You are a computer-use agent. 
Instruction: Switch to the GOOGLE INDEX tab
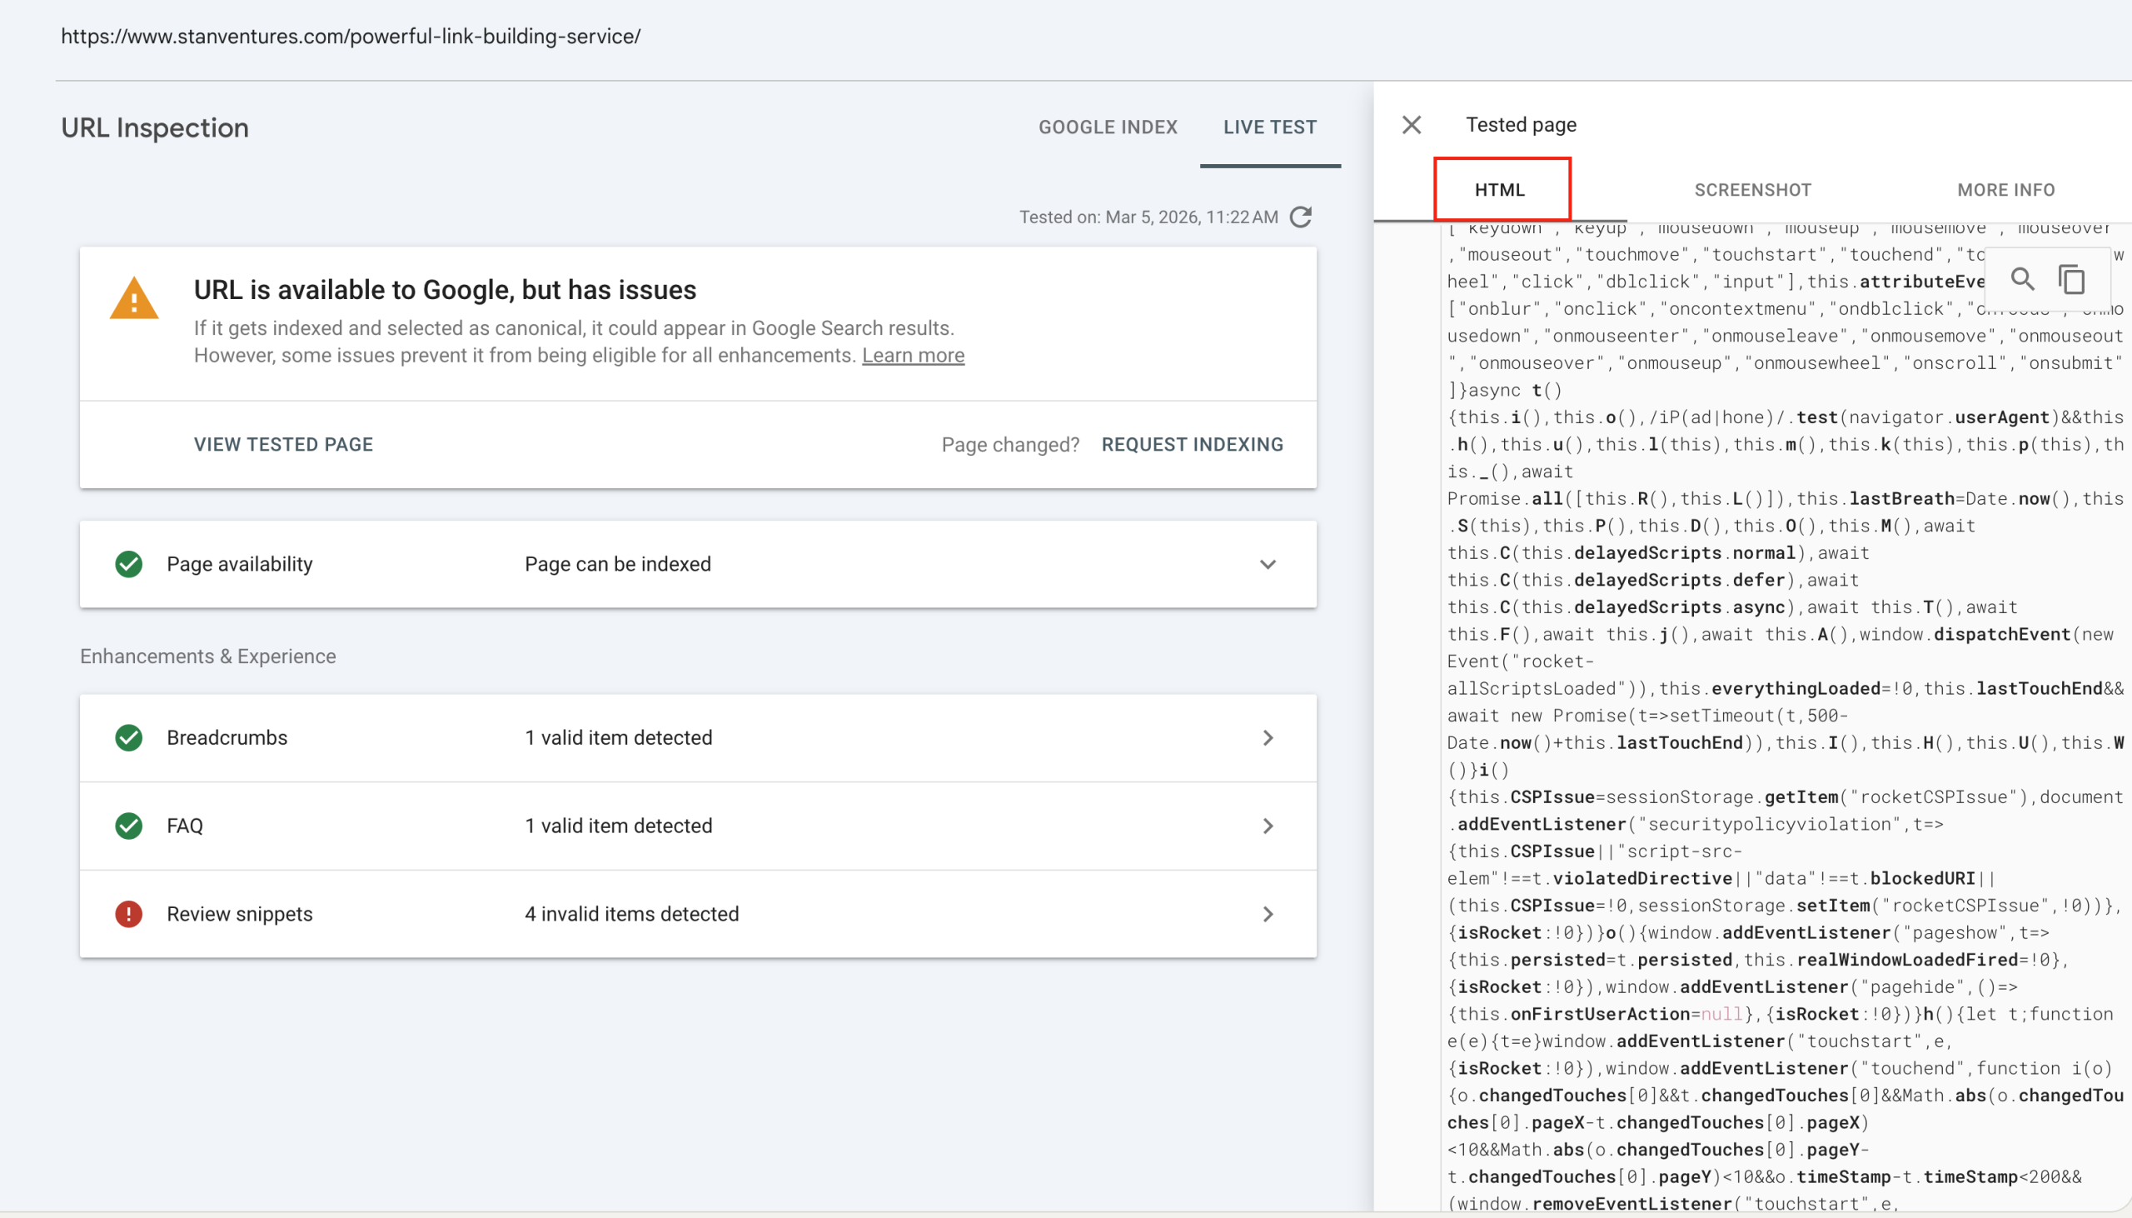point(1107,127)
